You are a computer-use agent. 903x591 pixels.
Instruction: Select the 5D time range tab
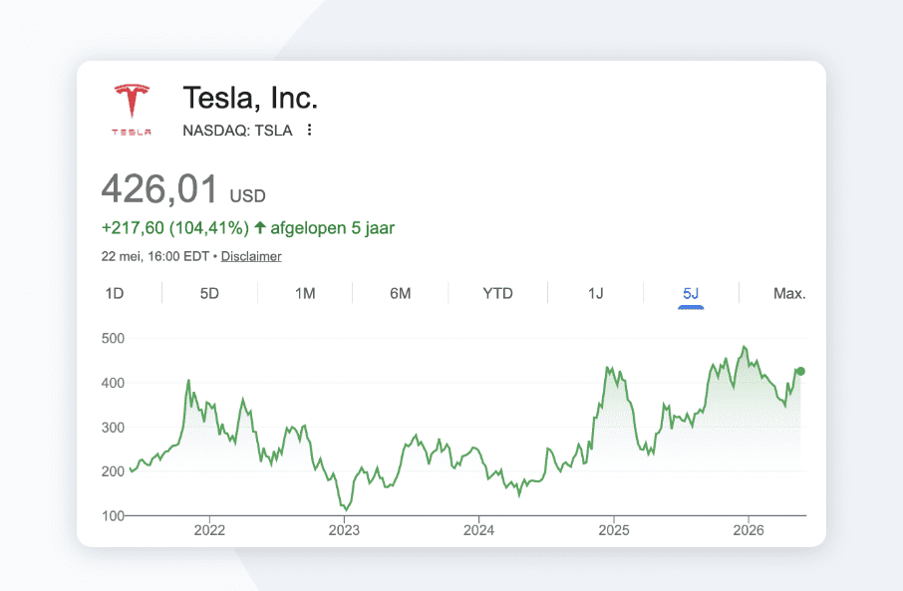(x=209, y=293)
